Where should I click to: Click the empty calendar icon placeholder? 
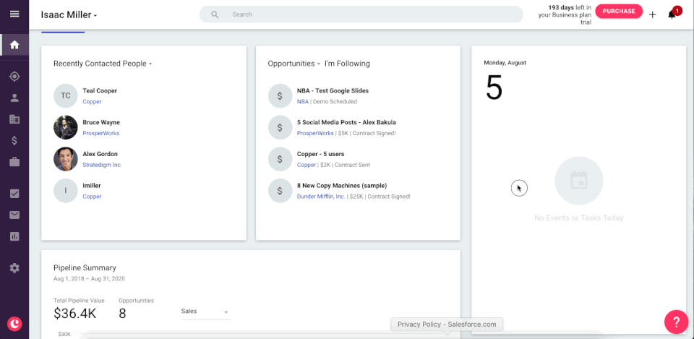point(579,181)
